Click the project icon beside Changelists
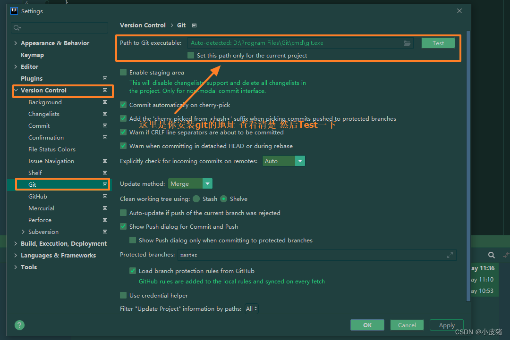510x340 pixels. tap(105, 114)
